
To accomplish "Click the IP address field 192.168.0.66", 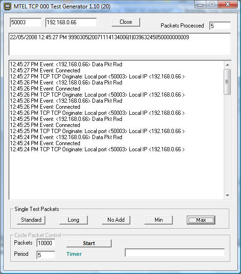I will pyautogui.click(x=71, y=22).
